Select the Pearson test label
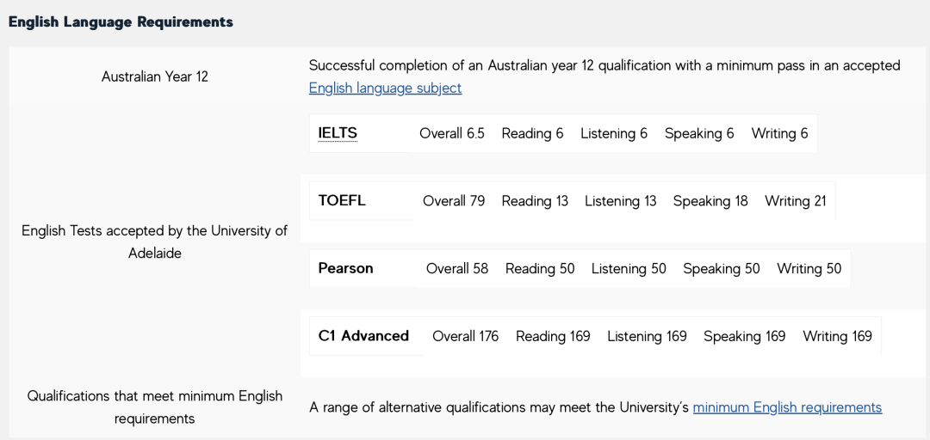 (345, 268)
